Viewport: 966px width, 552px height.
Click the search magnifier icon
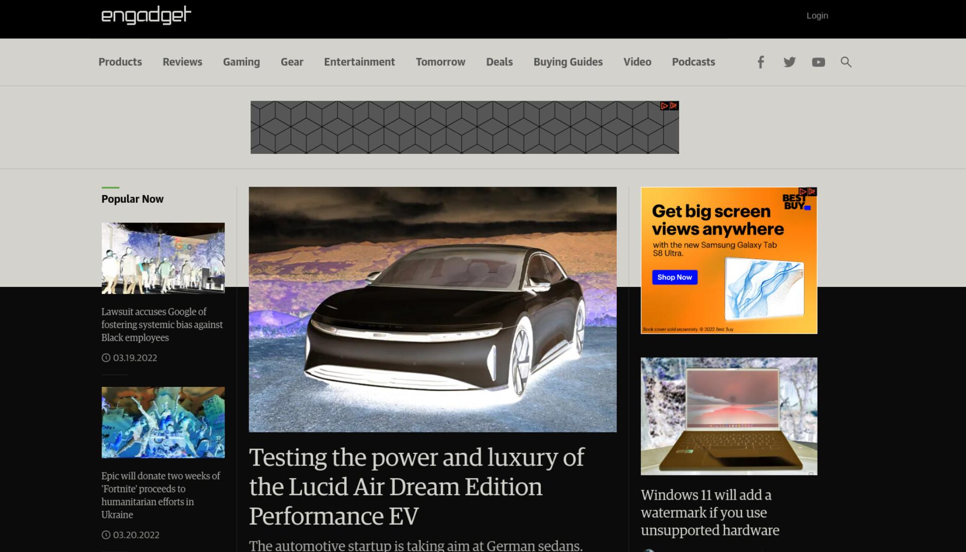(x=846, y=62)
